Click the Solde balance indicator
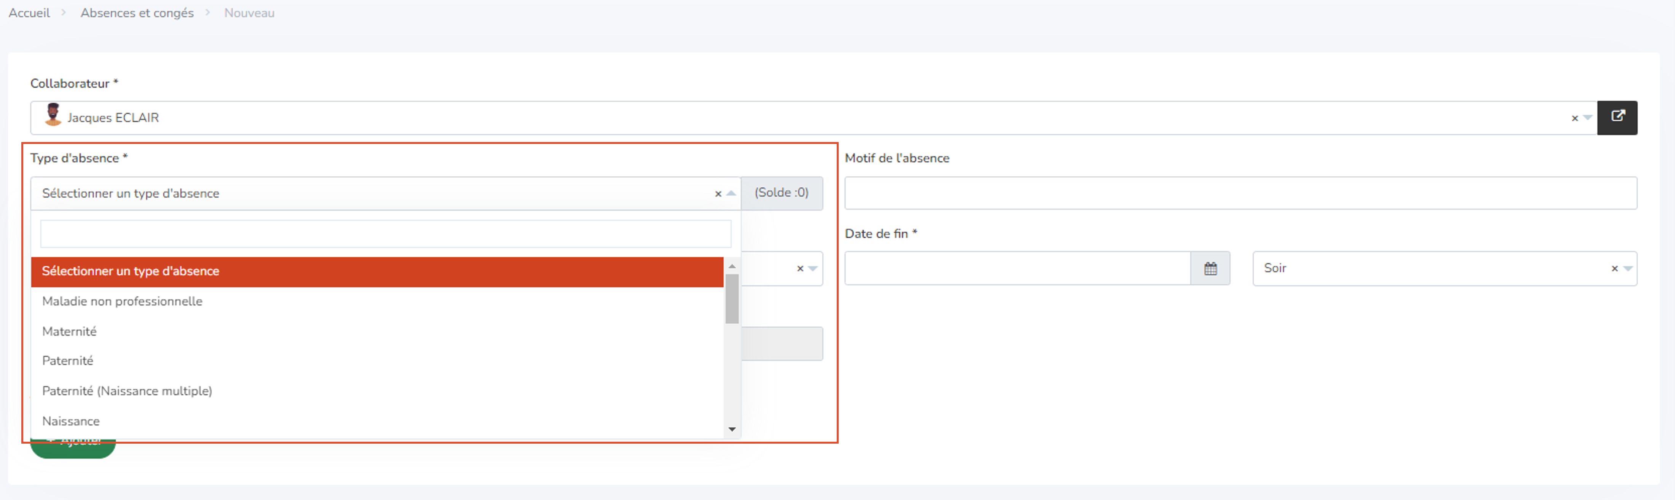The image size is (1675, 500). [x=782, y=193]
